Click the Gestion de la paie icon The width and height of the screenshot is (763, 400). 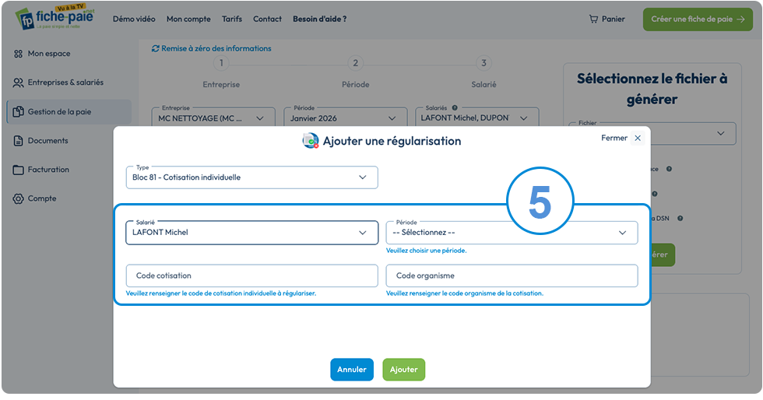click(18, 112)
